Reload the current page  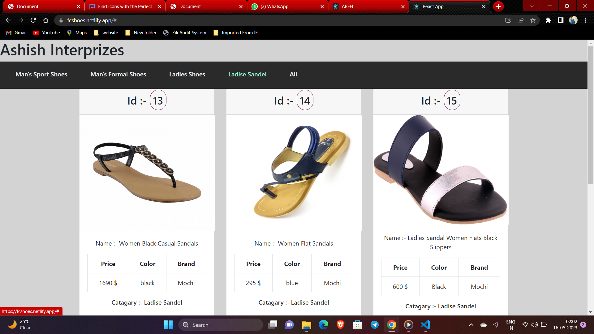(x=33, y=20)
